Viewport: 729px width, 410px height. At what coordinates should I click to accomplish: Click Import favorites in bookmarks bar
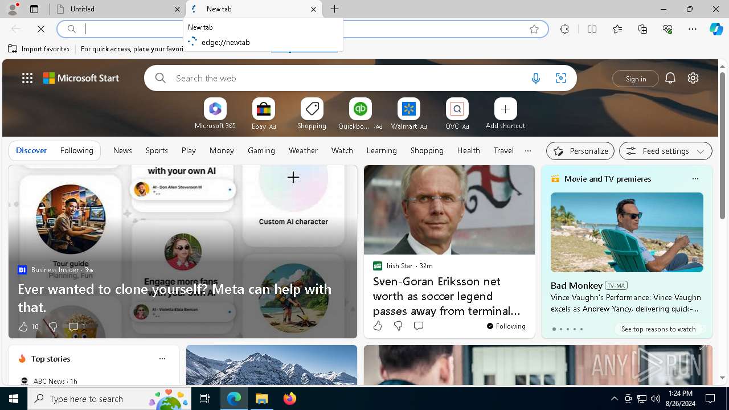click(39, 49)
